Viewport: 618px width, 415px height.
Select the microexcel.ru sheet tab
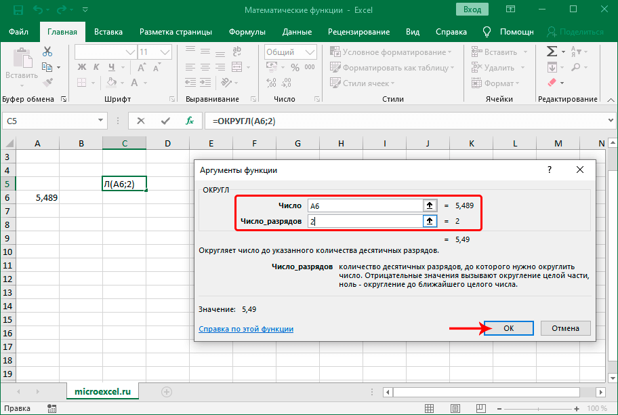click(x=102, y=392)
